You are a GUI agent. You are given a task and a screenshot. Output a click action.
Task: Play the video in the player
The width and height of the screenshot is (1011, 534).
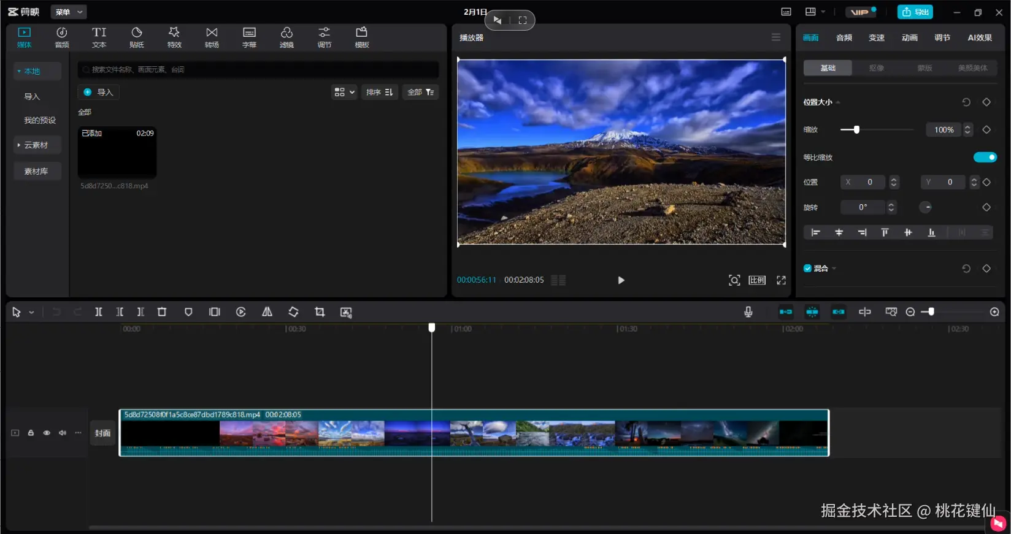pos(621,280)
